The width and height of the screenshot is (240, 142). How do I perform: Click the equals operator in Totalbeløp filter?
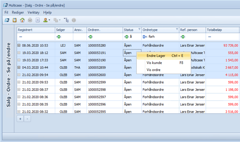point(210,37)
